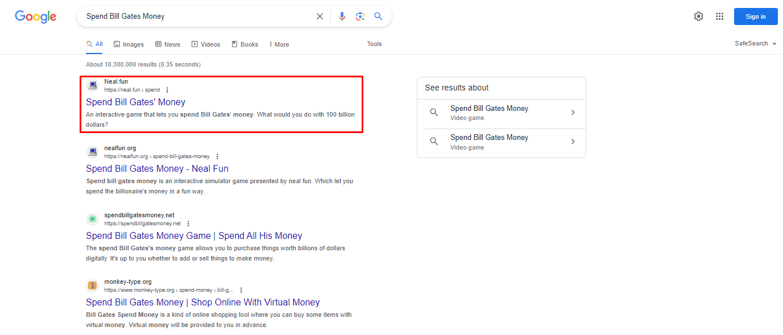Click the Sign in button
783x335 pixels.
(x=755, y=16)
